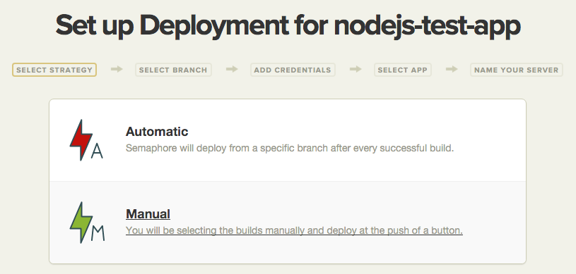Go to the Select Strategy step
576x274 pixels.
pyautogui.click(x=54, y=70)
